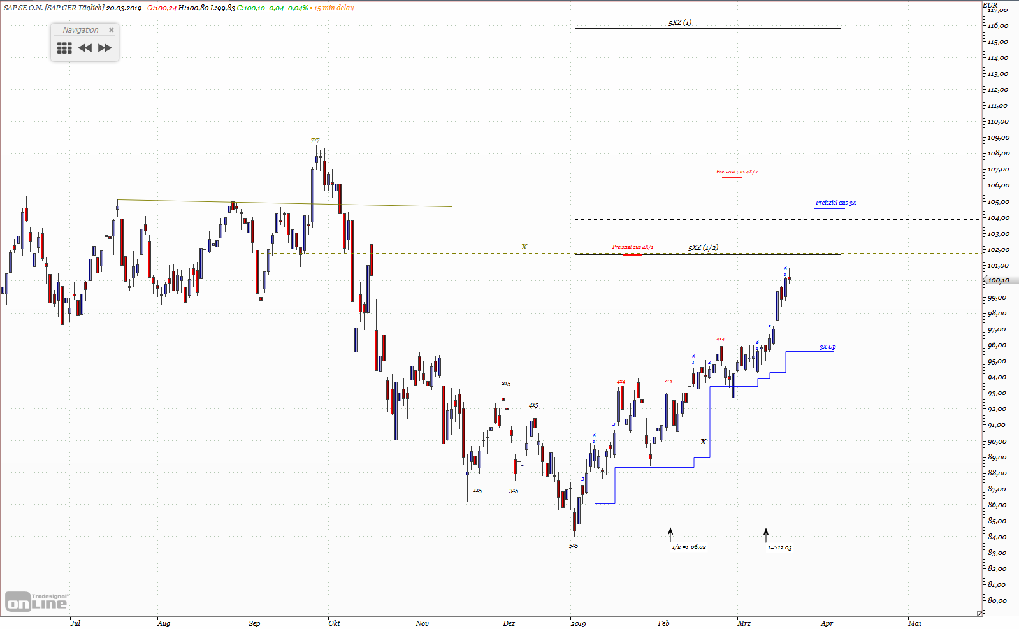Click the red 2x4 label
1019x629 pixels.
[668, 381]
